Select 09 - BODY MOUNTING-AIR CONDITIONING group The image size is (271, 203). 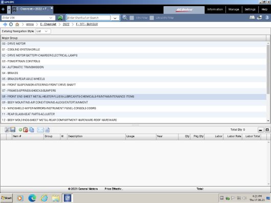click(x=133, y=103)
